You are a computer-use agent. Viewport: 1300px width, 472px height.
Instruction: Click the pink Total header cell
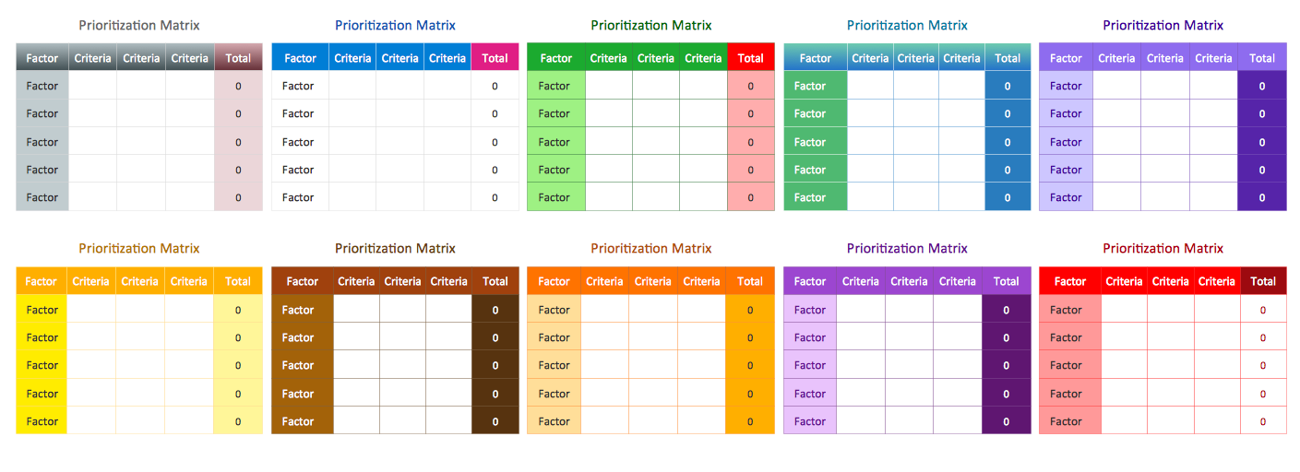coord(495,58)
